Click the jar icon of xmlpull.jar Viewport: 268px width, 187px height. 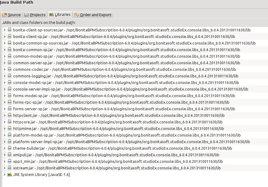pyautogui.click(x=10, y=155)
